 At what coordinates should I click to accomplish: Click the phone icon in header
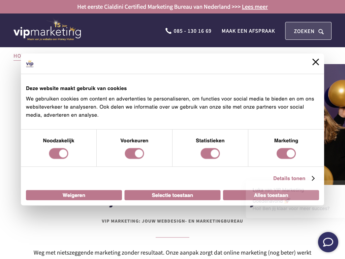tap(168, 31)
